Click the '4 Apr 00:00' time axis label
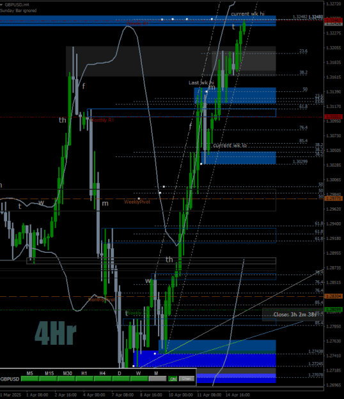Image resolution: width=344 pixels, height=399 pixels. tap(94, 395)
